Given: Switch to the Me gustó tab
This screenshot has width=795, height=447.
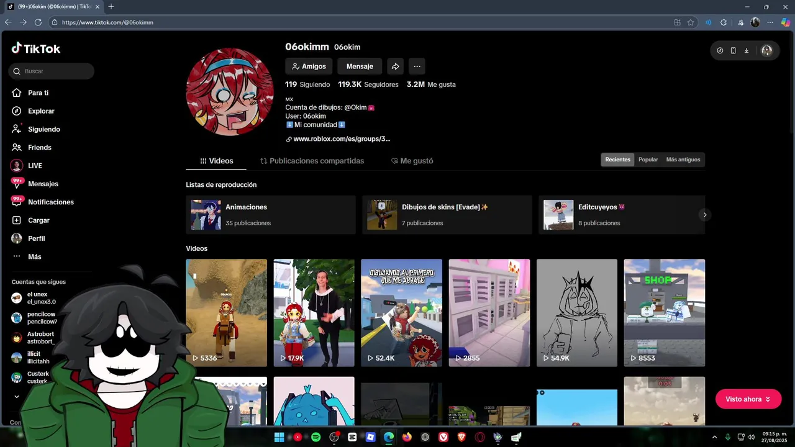Looking at the screenshot, I should 412,161.
